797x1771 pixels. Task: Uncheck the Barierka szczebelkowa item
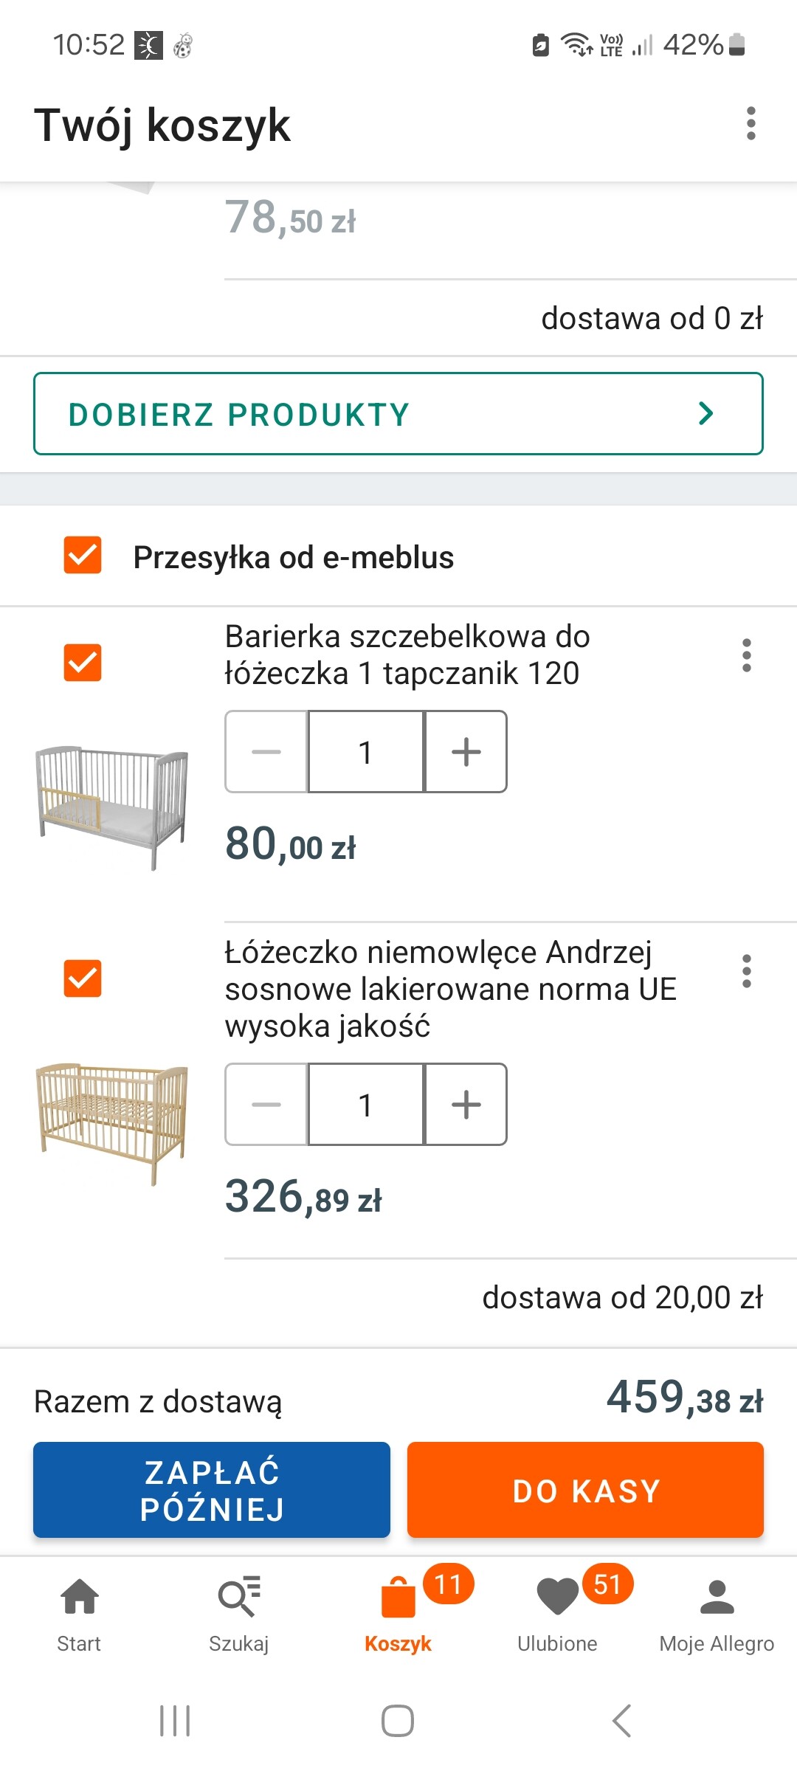coord(83,662)
